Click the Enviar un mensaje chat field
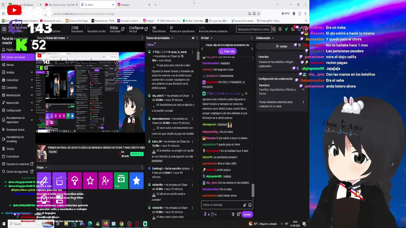Image resolution: width=406 pixels, height=228 pixels. point(227,205)
